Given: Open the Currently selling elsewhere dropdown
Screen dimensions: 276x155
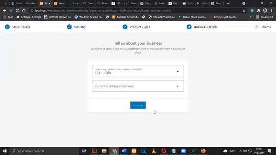Looking at the screenshot, I should click(x=138, y=86).
